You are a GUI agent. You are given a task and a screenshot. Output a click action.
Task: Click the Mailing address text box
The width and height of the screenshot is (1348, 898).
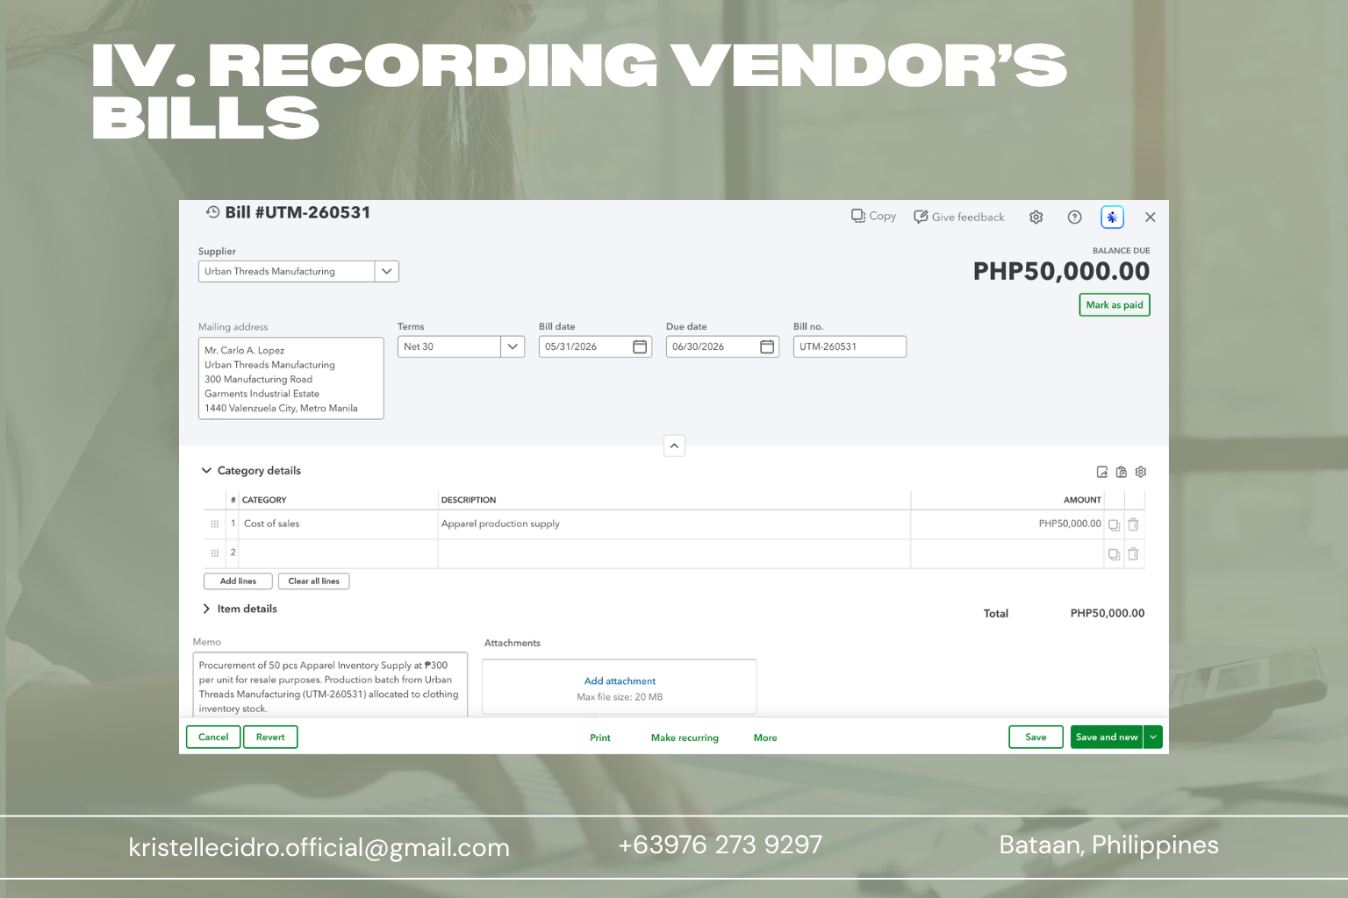[x=290, y=378]
